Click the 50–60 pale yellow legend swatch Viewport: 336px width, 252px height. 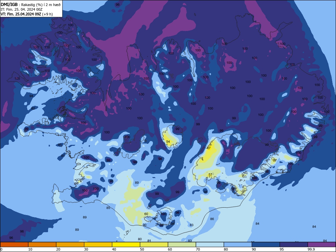coord(154,245)
